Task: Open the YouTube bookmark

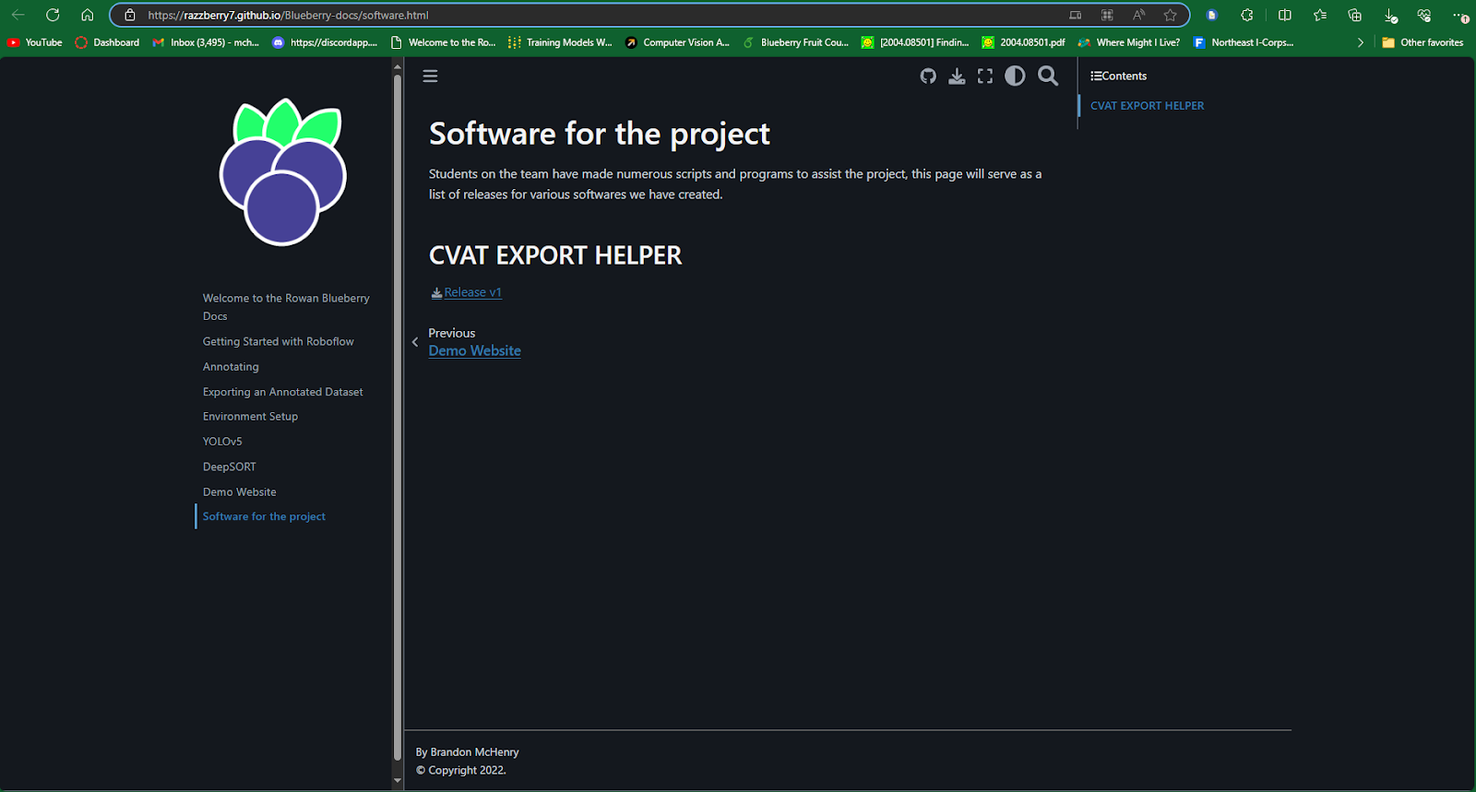Action: (x=34, y=42)
